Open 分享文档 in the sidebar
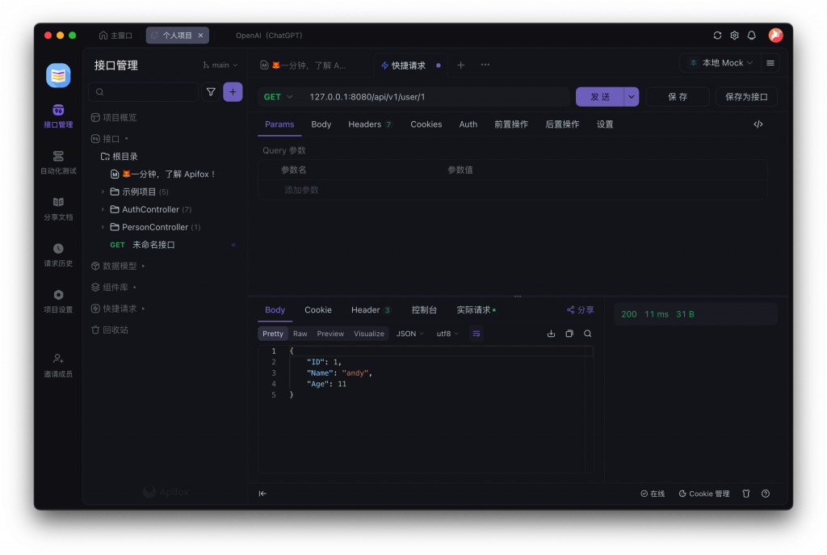The image size is (827, 555). [x=58, y=209]
